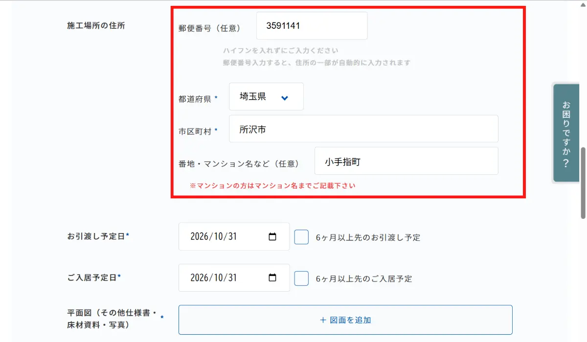Select the day 31 in ご入居予定日 field
Viewport: 587px width, 342px height.
[x=232, y=278]
